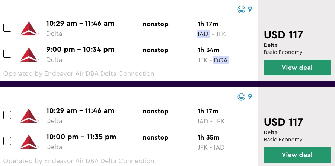Click the 1h 35m duration of JFK-IAD flight
Viewport: 335px width, 166px height.
(x=208, y=137)
